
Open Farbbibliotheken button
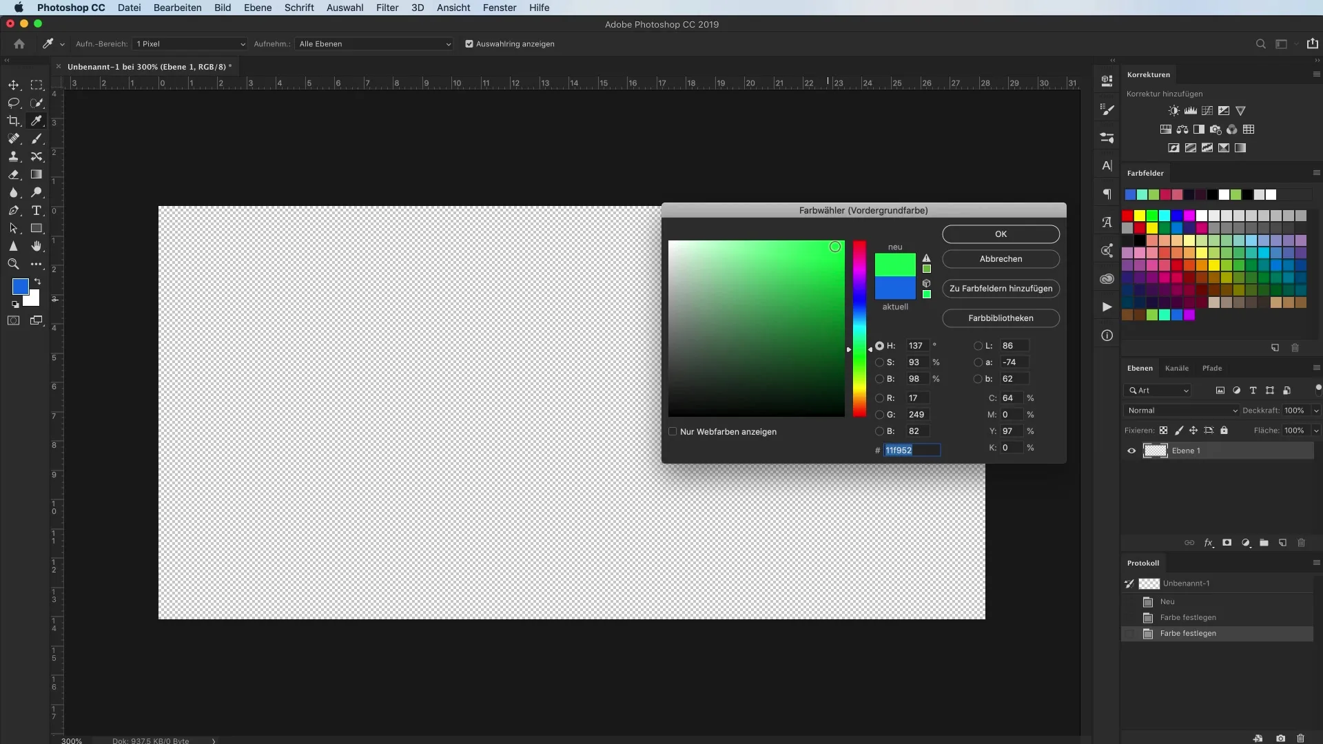(x=1001, y=318)
